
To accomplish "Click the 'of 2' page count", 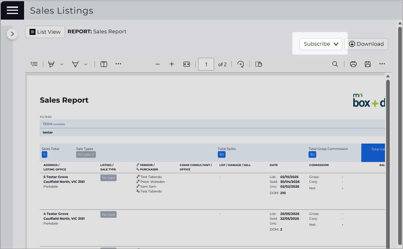I will pyautogui.click(x=222, y=65).
